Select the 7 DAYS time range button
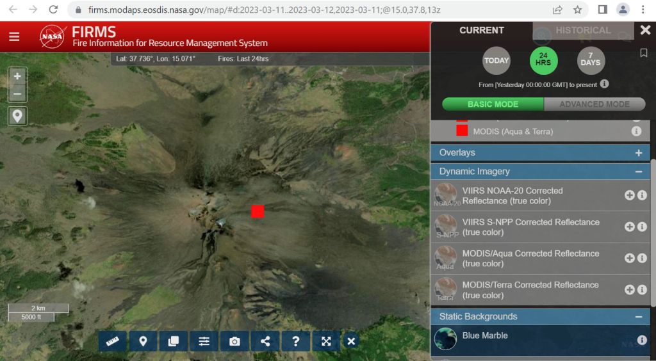The image size is (656, 361). point(591,61)
